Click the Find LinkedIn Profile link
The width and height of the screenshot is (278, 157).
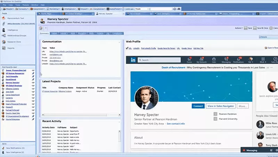pos(148,48)
